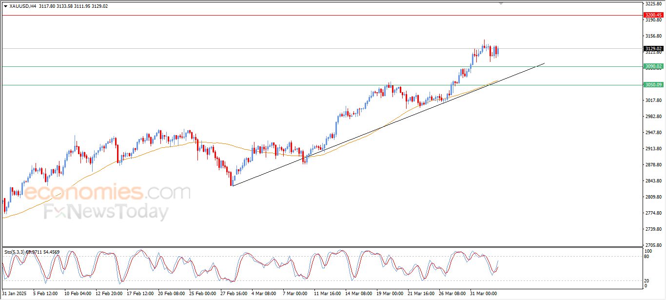Click the 3225.80 price axis value
This screenshot has height=300, width=666.
[653, 4]
